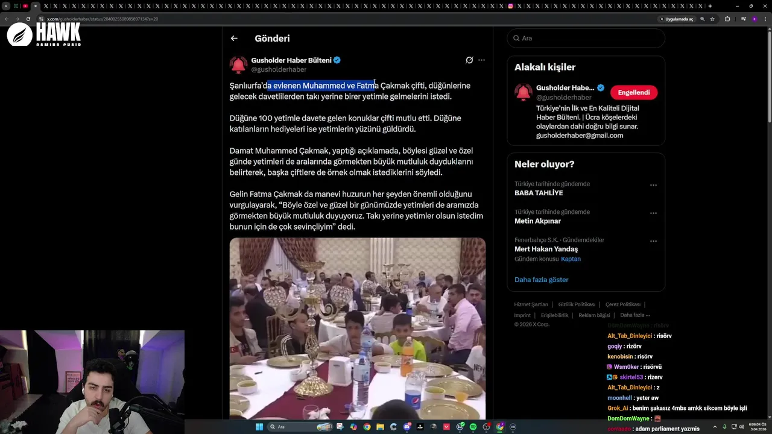Show hidden system tray icons
Screen dimensions: 772x434
(x=715, y=427)
